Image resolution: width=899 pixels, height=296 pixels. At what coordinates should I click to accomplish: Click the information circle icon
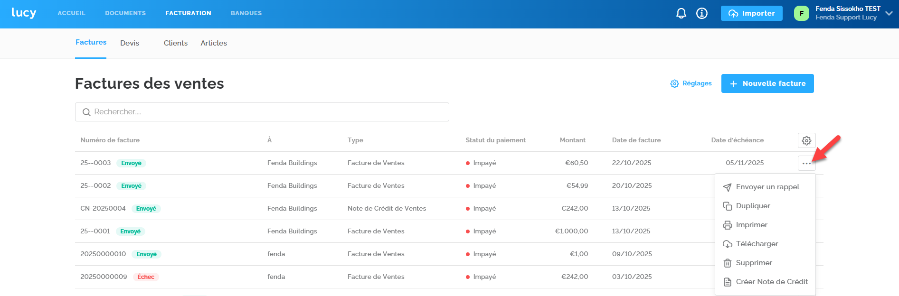701,13
